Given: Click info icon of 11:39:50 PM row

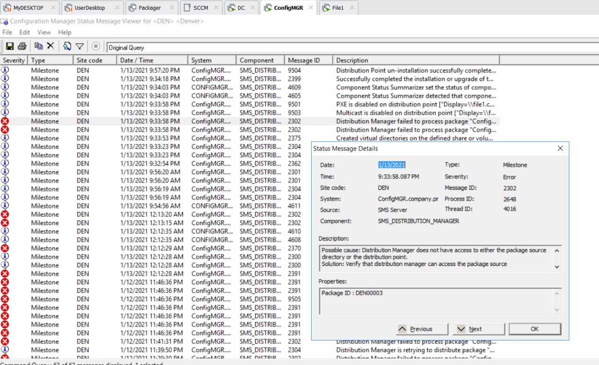Looking at the screenshot, I should point(5,350).
